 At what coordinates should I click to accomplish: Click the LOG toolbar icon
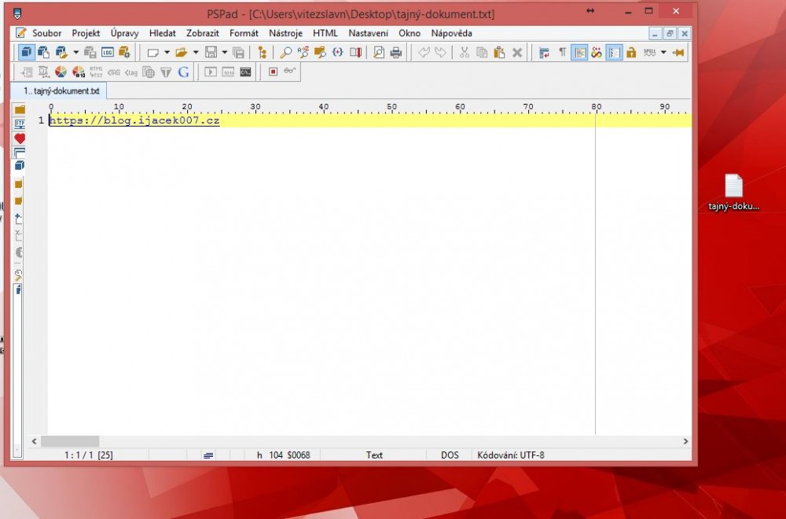coord(108,53)
